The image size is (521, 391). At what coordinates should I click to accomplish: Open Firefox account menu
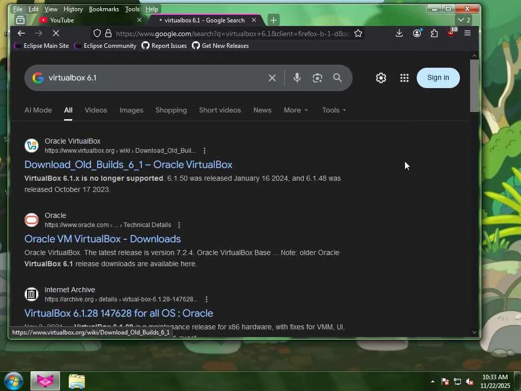[x=417, y=33]
